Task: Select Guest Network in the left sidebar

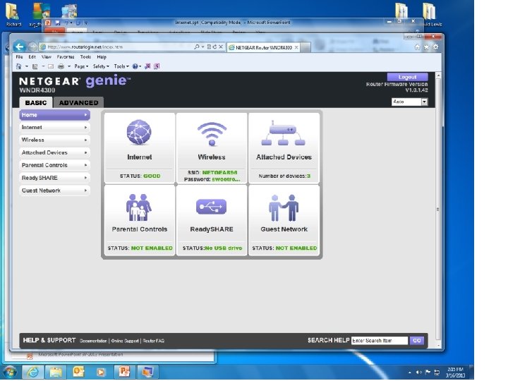Action: (55, 190)
